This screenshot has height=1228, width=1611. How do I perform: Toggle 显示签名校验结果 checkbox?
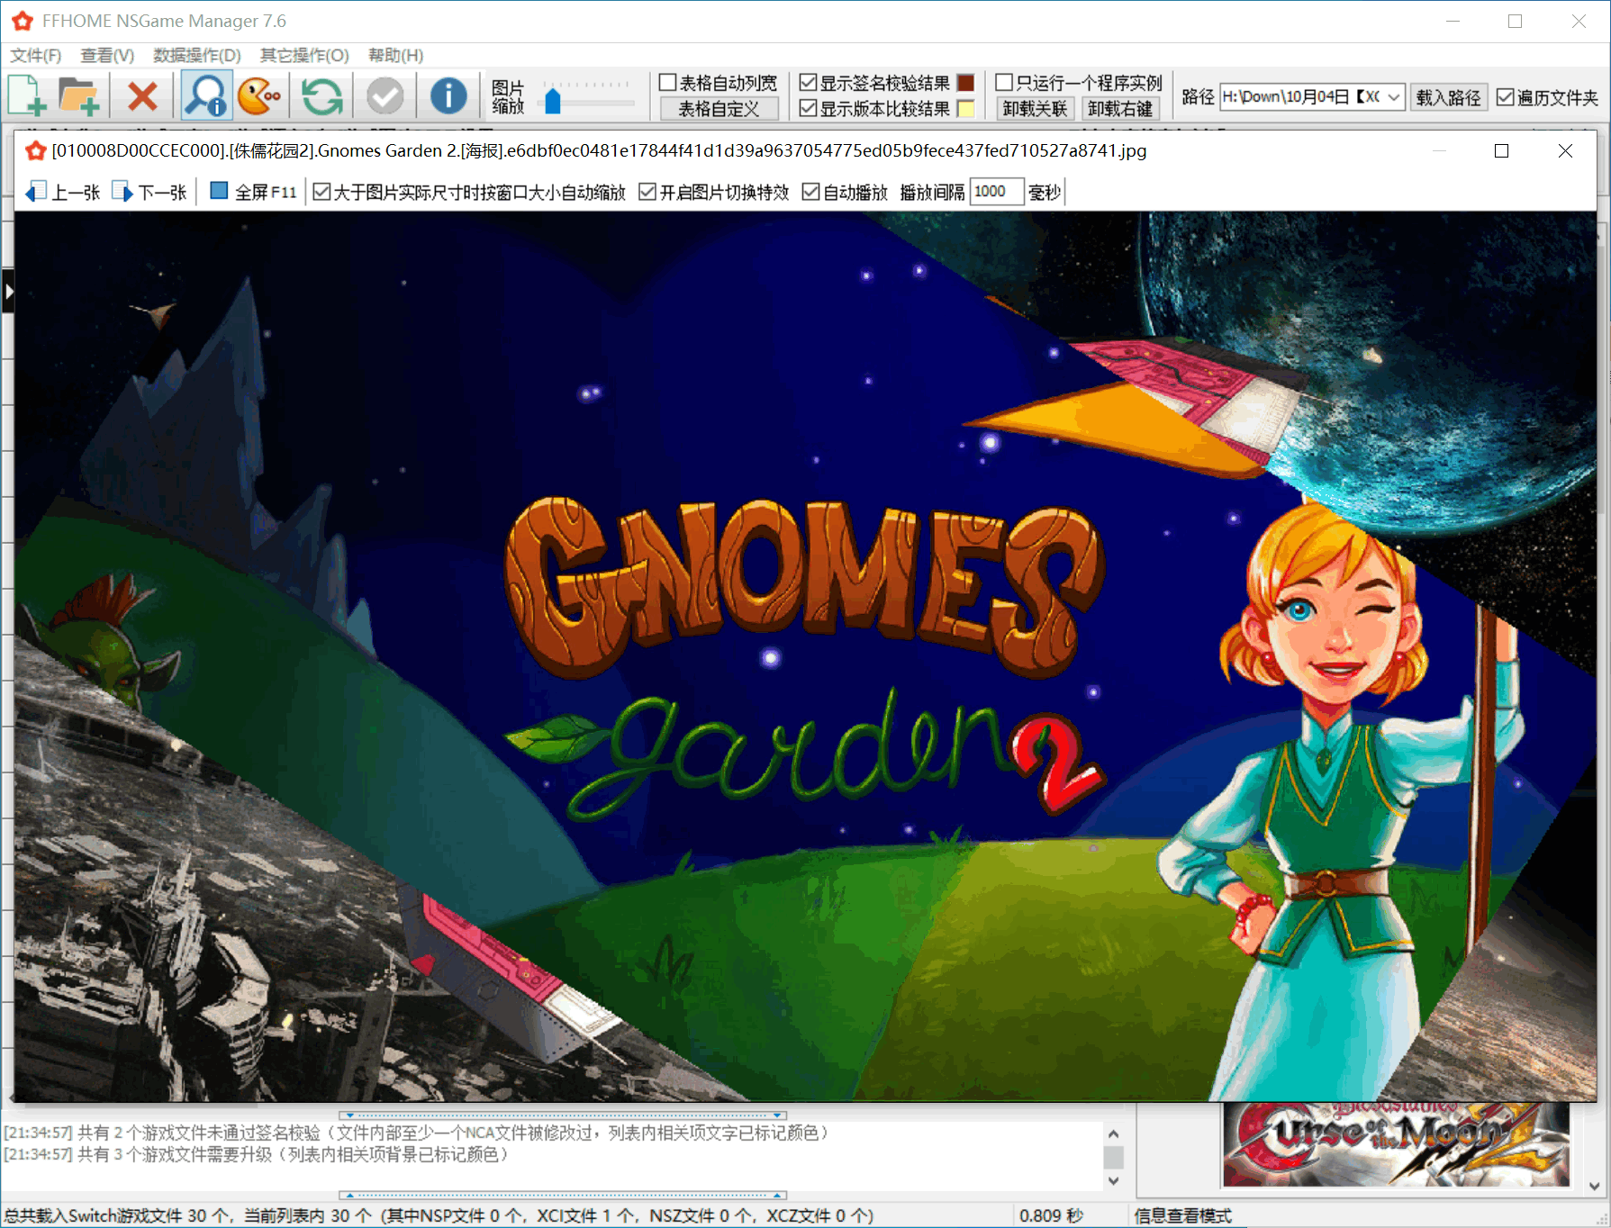coord(809,83)
